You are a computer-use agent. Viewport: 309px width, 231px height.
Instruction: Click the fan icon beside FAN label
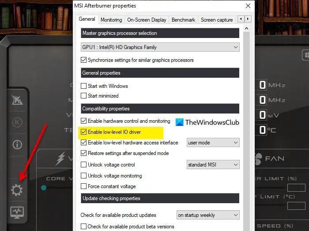(258, 159)
